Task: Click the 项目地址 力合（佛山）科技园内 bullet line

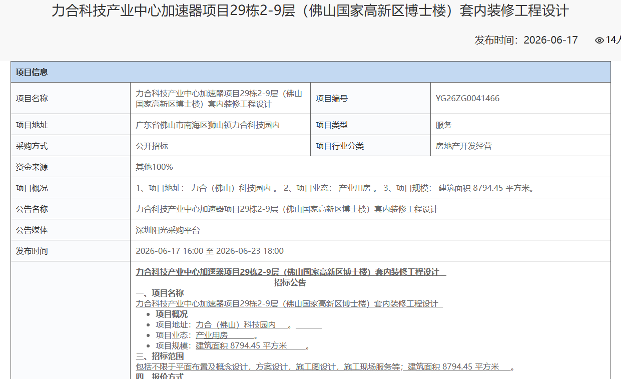Action: point(238,325)
